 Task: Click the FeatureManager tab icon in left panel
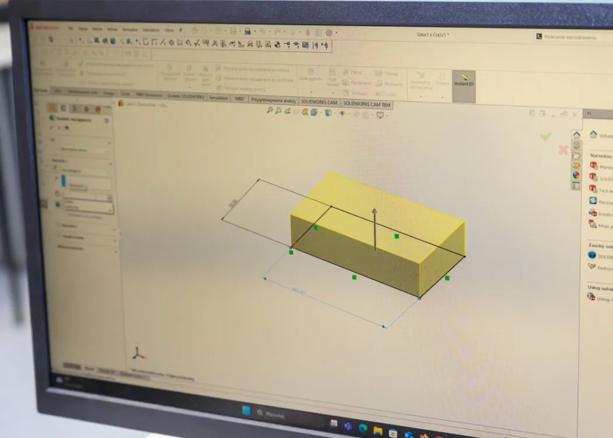pyautogui.click(x=52, y=108)
